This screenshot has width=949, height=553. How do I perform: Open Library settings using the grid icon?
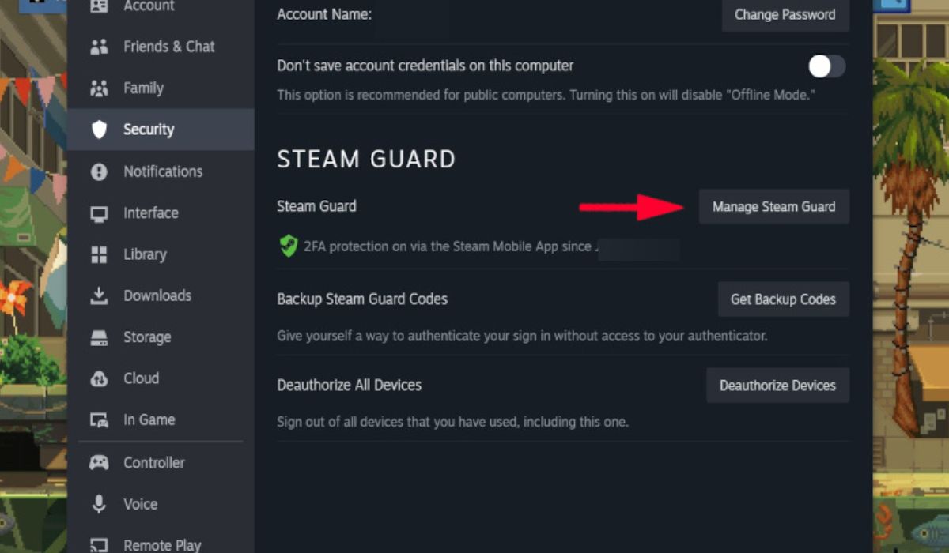tap(100, 254)
